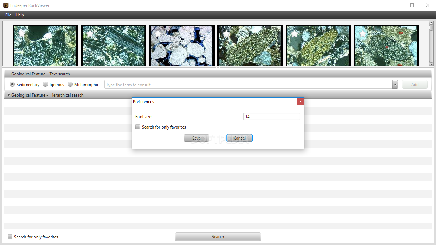Open the term consult dropdown arrow
The image size is (436, 245).
395,85
